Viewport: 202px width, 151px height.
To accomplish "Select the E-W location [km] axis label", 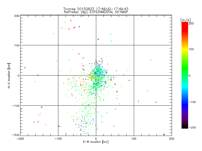I will (x=96, y=142).
